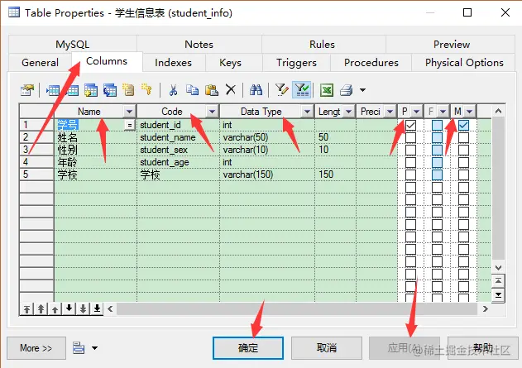Click the Create Key toolbar icon
Viewport: 522px width, 368px height.
point(146,90)
